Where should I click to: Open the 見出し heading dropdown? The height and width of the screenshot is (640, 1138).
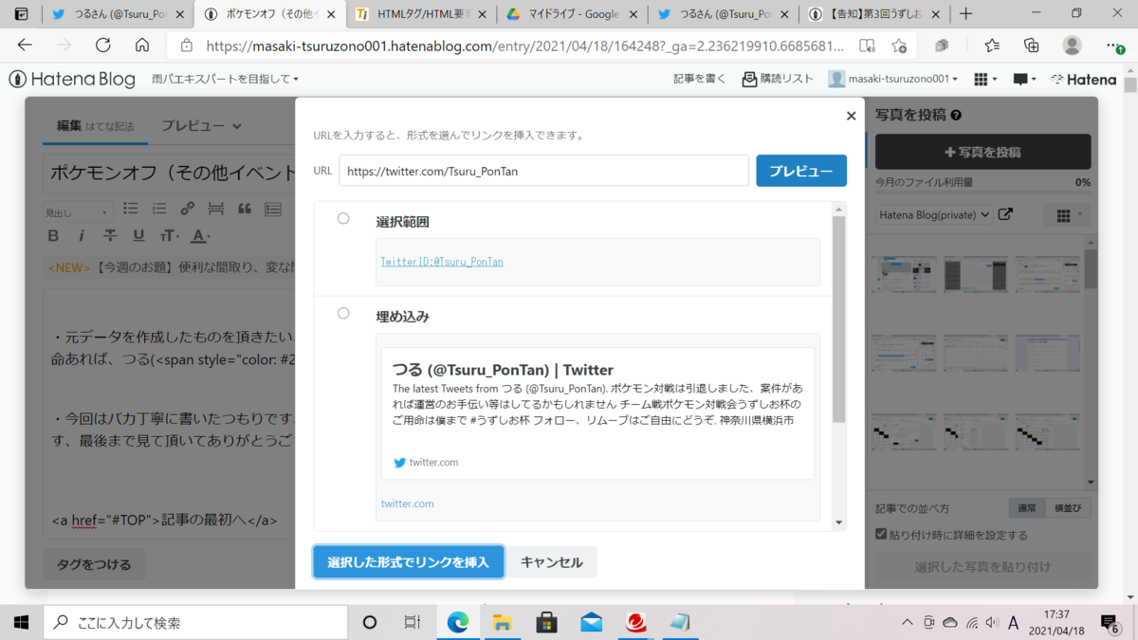click(x=76, y=210)
